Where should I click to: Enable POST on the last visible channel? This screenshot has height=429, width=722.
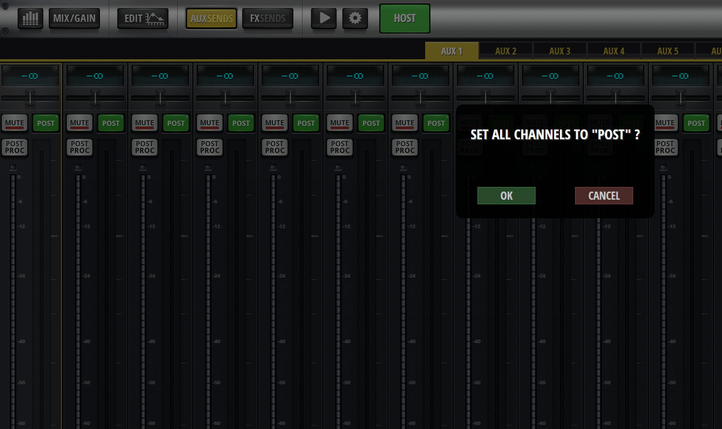pos(696,123)
